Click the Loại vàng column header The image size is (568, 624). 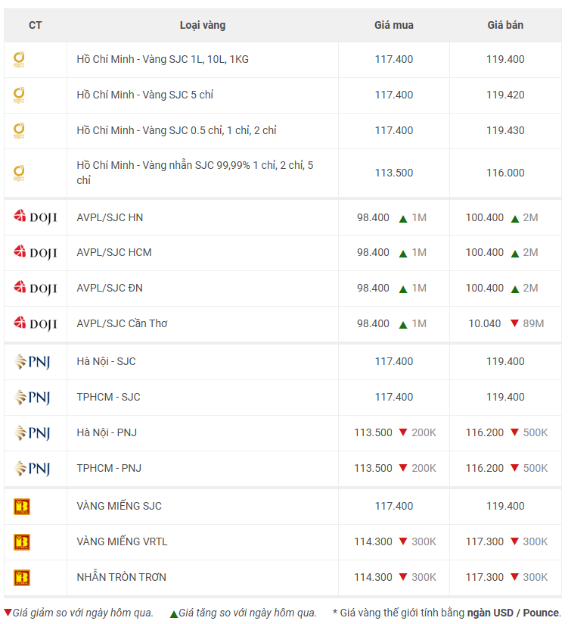pos(203,26)
